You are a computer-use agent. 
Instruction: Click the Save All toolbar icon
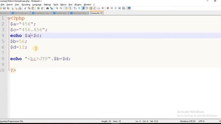pos(8,8)
